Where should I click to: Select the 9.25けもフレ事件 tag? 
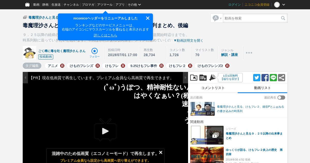144,66
